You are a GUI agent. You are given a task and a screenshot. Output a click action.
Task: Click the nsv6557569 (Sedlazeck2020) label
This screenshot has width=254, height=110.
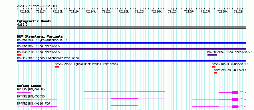39,46
